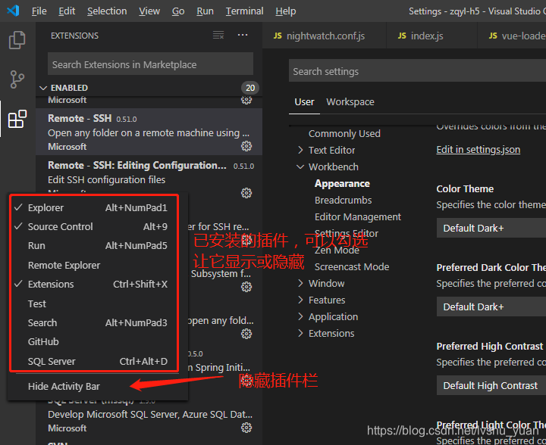
Task: Open gear for Remote - SSH Editing Configuration
Action: (246, 193)
